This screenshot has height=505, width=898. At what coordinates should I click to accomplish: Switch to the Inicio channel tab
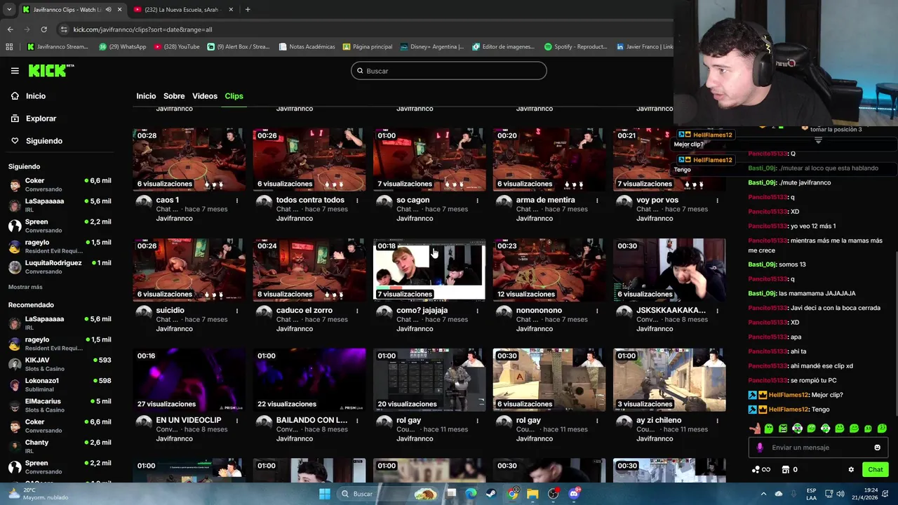click(x=146, y=96)
